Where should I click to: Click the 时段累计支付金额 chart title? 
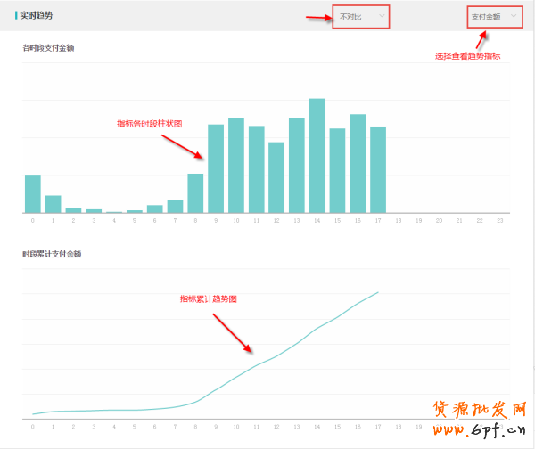pos(52,254)
